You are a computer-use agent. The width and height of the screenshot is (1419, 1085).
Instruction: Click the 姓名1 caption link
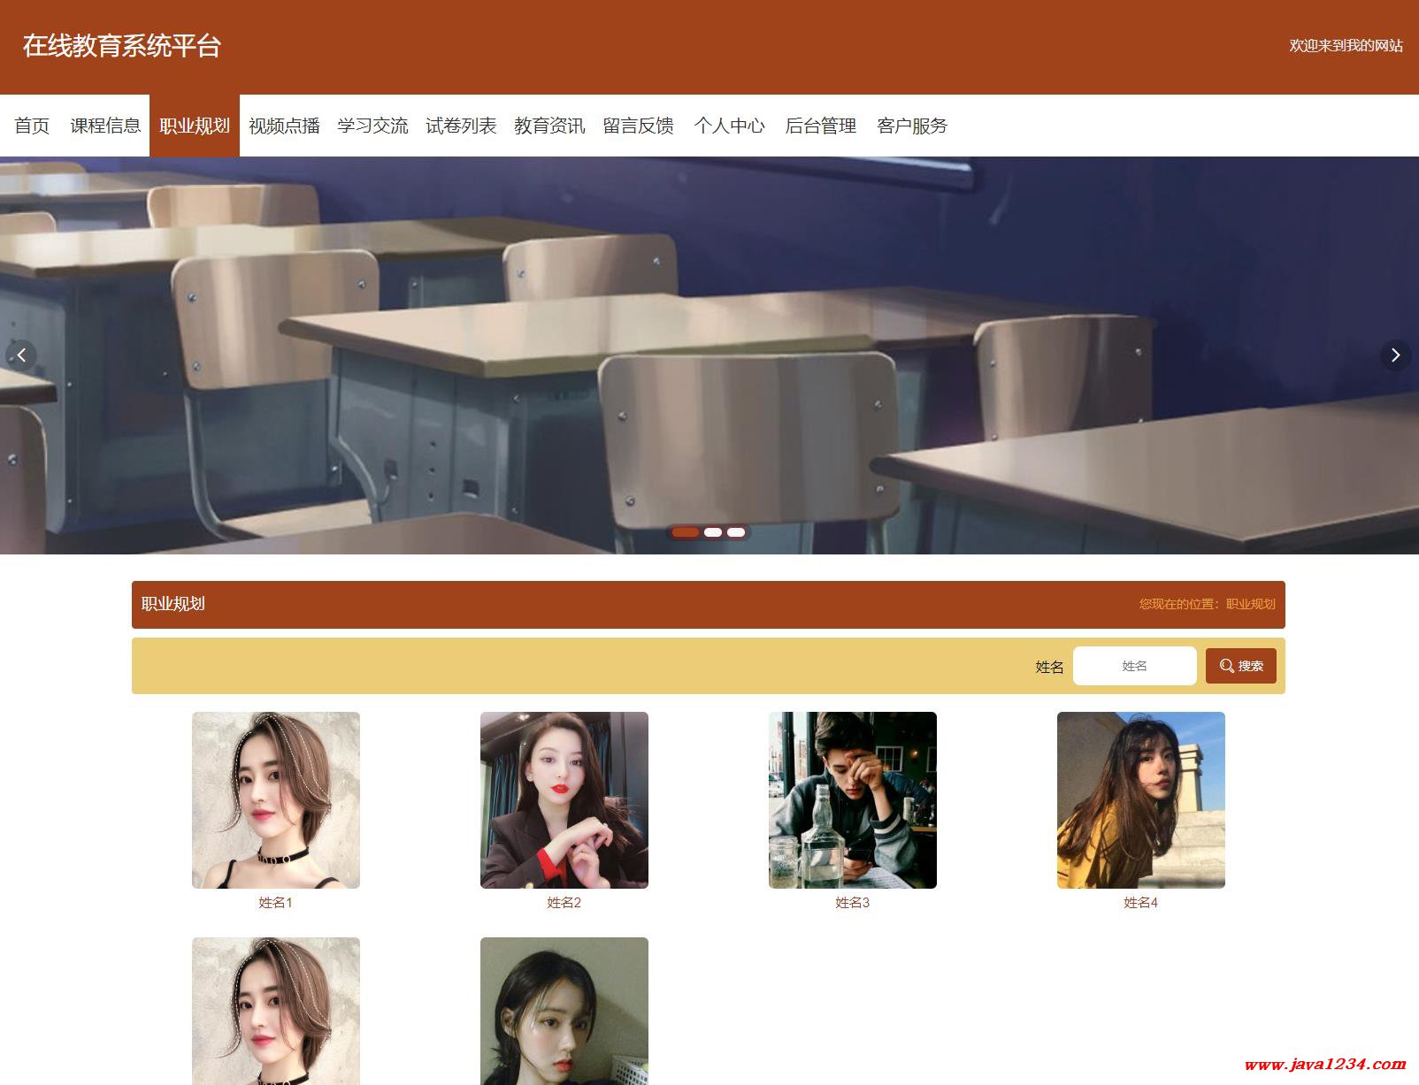tap(275, 903)
